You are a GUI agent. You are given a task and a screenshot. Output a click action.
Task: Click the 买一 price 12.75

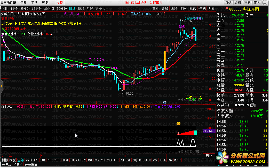240,46
